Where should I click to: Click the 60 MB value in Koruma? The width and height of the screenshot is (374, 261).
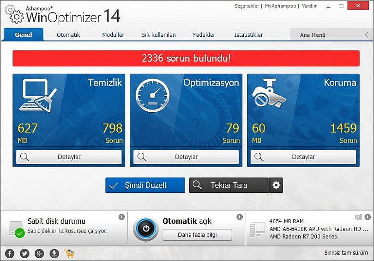pos(259,133)
